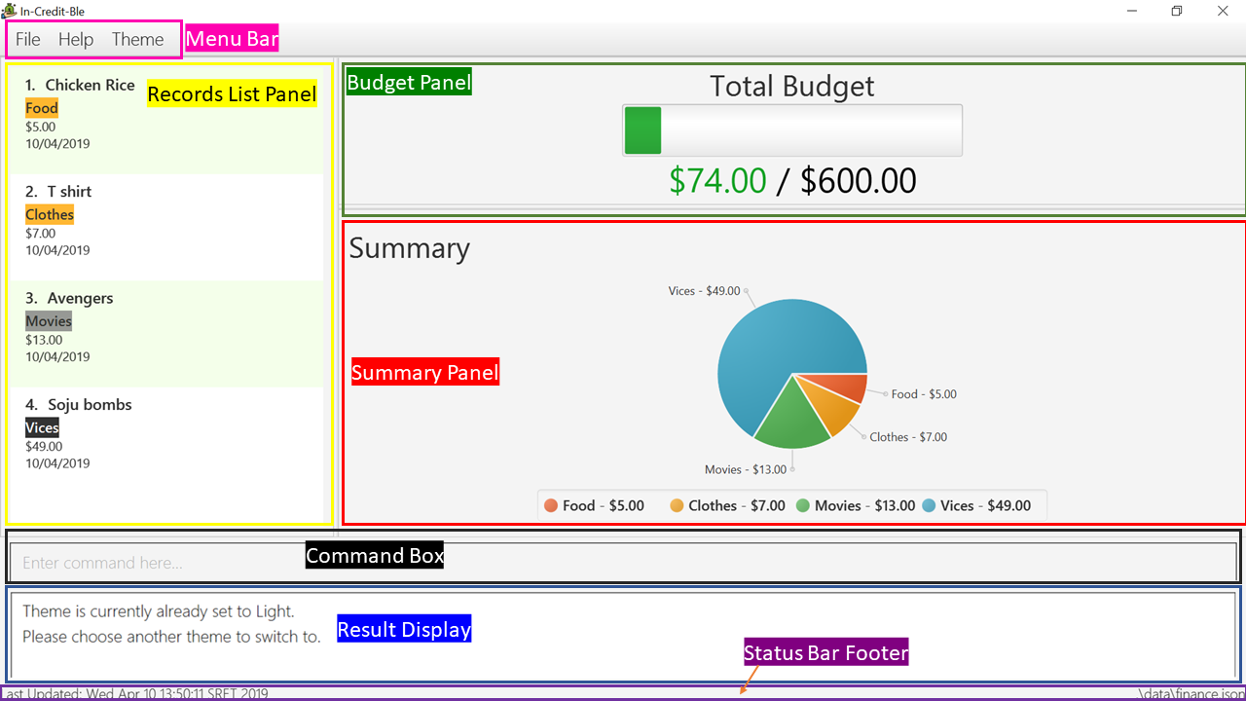Minimize the In-Credit-Ble window

pos(1132,11)
